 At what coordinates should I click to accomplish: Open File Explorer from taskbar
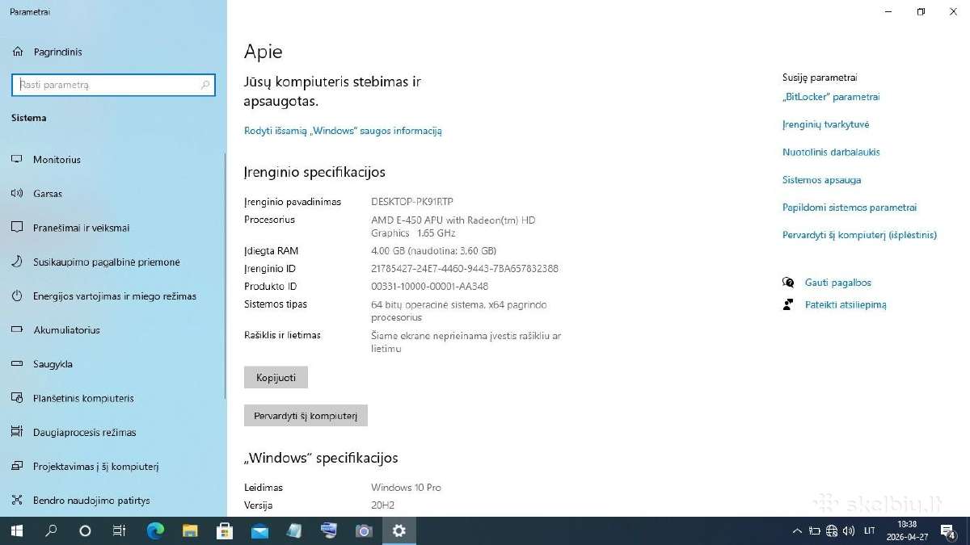190,530
